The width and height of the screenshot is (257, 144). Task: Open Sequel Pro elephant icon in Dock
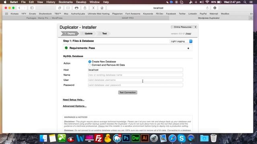click(117, 138)
